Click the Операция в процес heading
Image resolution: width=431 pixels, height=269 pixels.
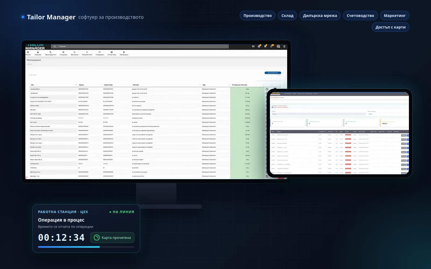(61, 220)
